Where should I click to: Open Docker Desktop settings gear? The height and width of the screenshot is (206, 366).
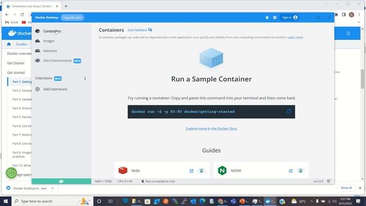(x=274, y=18)
